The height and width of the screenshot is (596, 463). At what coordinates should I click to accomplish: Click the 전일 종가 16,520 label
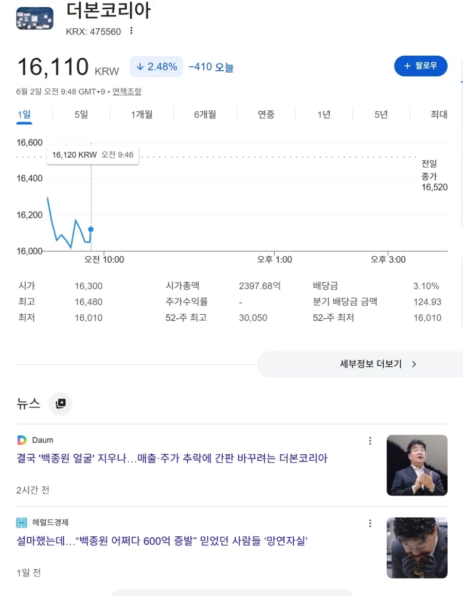coord(434,175)
